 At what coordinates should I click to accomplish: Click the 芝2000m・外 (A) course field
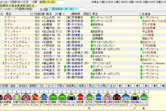[63, 9]
